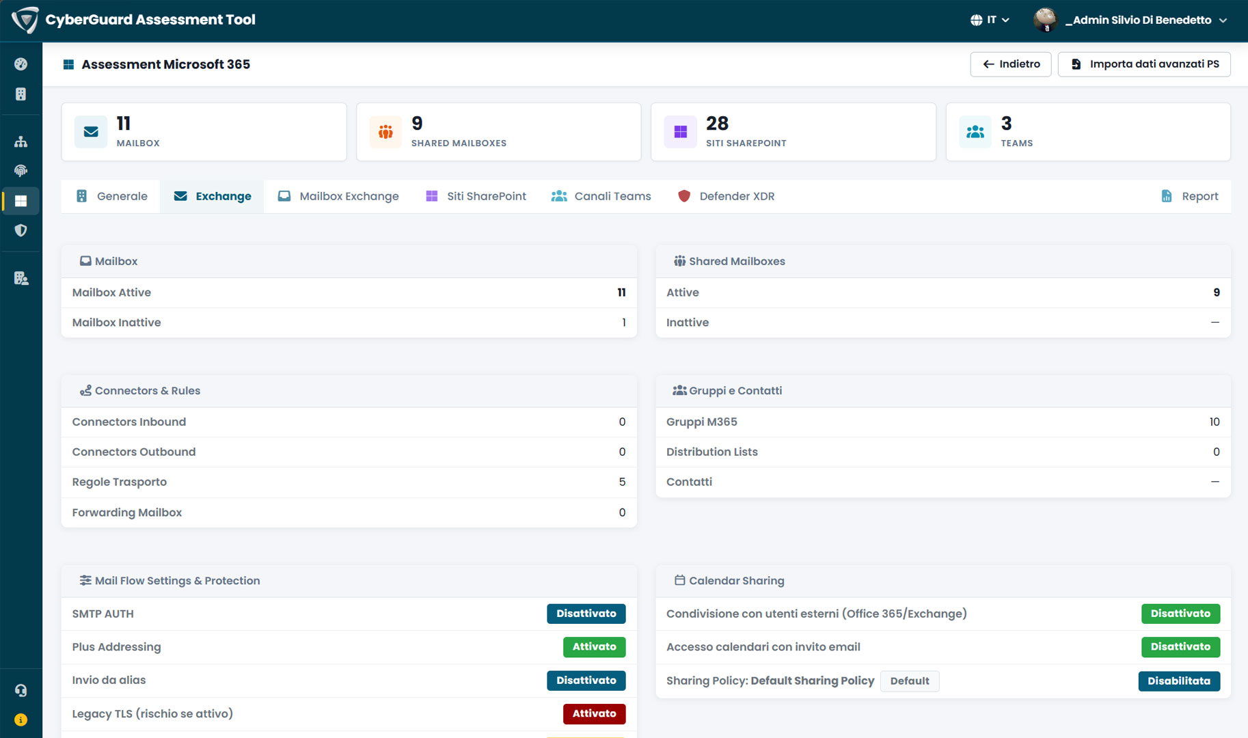Expand the Admin Silvio Di Benedetto user menu
The height and width of the screenshot is (738, 1248).
1130,20
